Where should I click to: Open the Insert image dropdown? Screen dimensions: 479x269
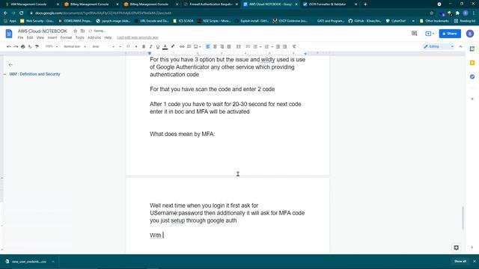coord(198,46)
